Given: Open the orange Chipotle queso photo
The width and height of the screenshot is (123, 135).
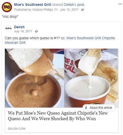Looking at the screenshot, I should click(x=35, y=78).
